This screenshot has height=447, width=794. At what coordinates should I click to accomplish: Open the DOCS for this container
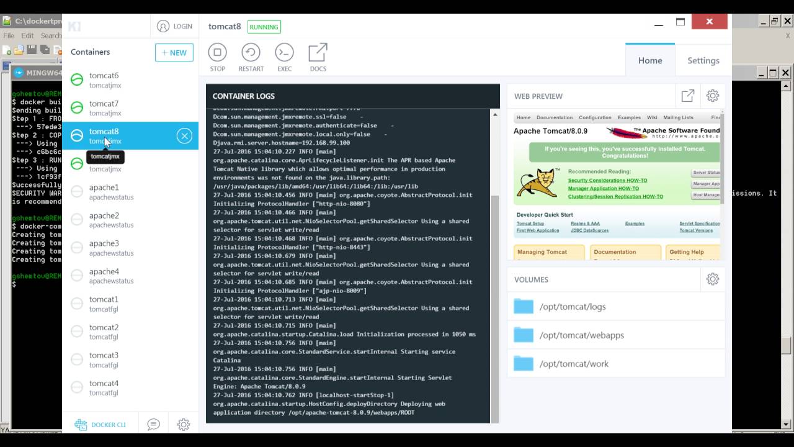click(x=318, y=57)
